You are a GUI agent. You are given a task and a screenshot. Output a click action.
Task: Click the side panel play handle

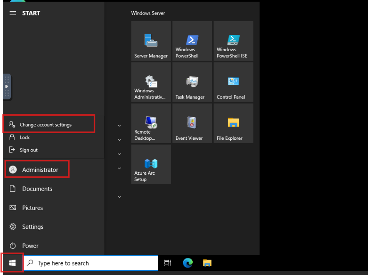7,87
